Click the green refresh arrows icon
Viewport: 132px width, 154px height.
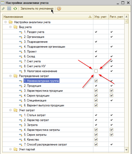(x=15, y=9)
